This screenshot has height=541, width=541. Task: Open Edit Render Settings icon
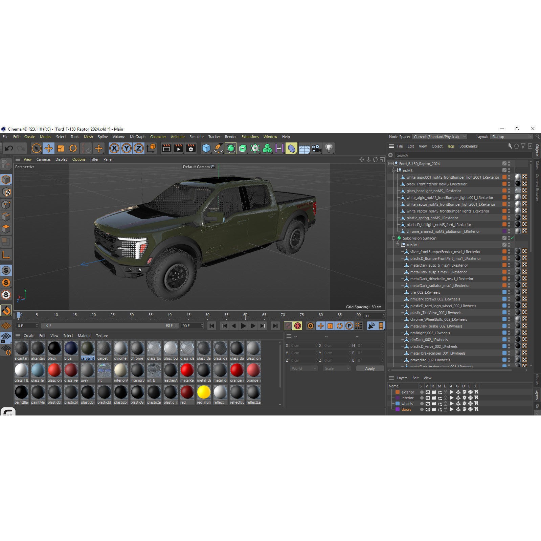[191, 148]
